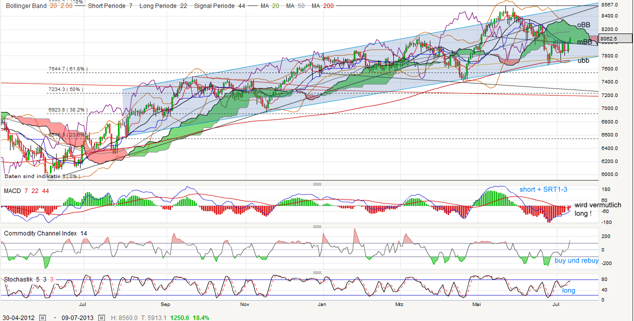Click the Bollinger Band label
The height and width of the screenshot is (321, 634).
pos(26,6)
